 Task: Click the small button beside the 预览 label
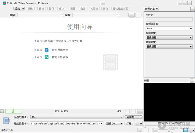coord(192,81)
